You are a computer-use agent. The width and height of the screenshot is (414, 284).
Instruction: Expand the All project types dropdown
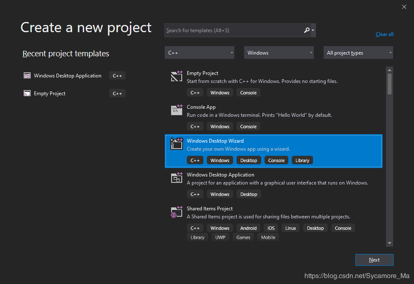point(358,53)
